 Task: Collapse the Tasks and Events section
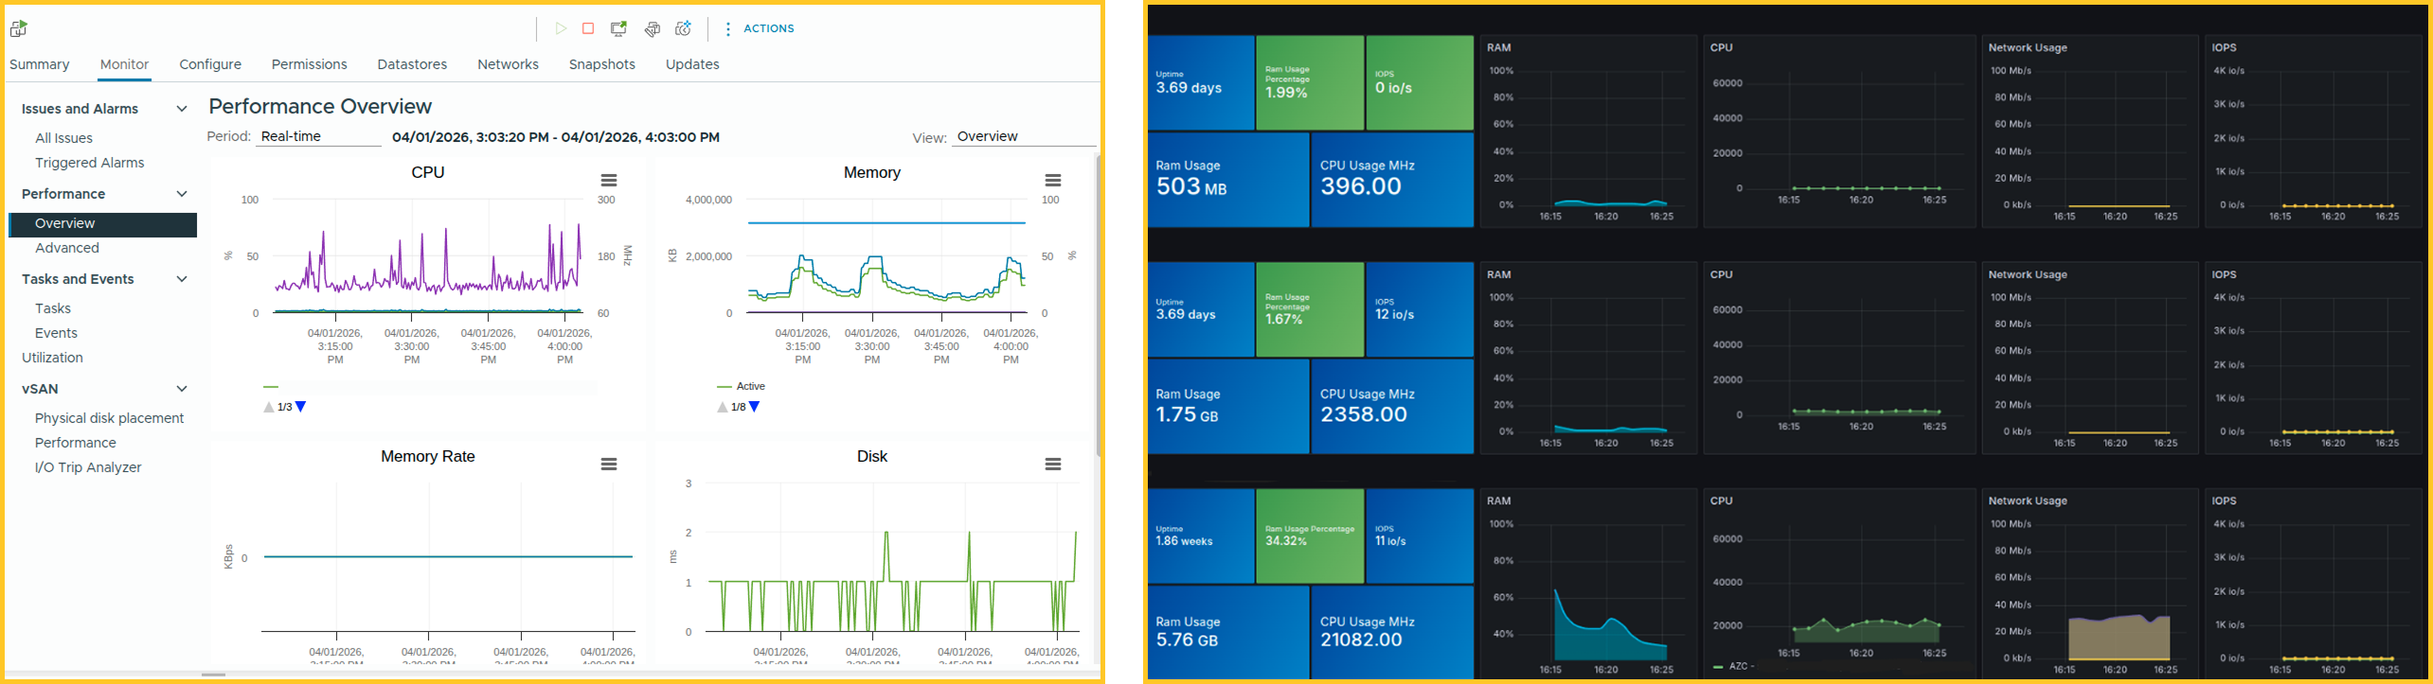182,279
